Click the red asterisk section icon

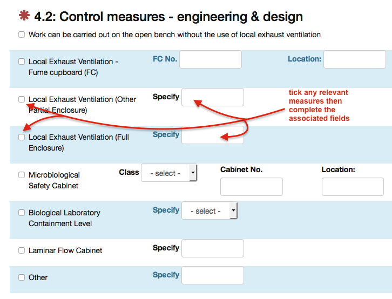24,17
